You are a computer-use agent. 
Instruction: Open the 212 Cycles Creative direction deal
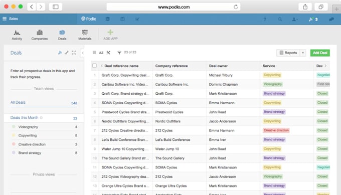(x=125, y=130)
